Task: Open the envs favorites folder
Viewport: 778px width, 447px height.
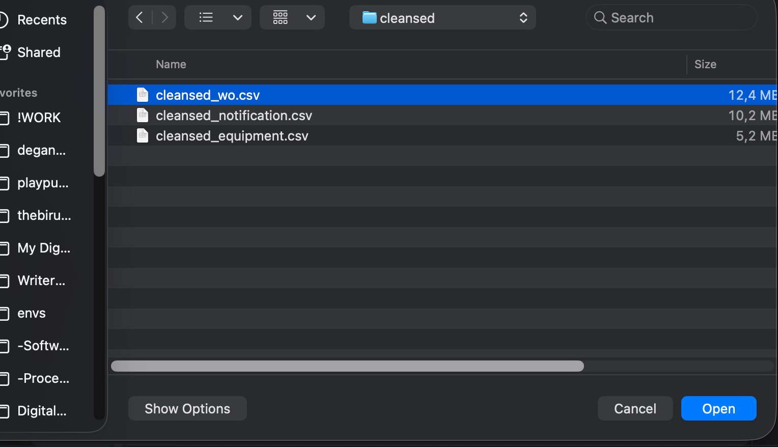Action: (32, 313)
